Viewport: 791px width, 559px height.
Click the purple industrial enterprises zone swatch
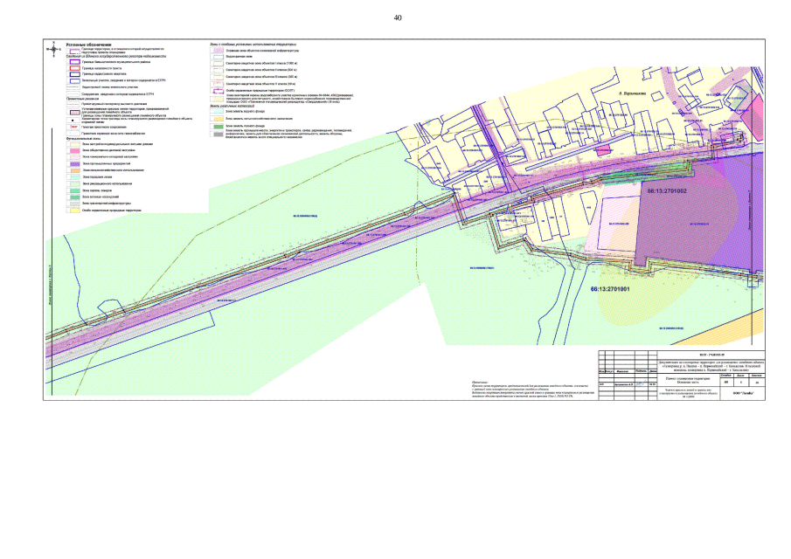pos(74,163)
